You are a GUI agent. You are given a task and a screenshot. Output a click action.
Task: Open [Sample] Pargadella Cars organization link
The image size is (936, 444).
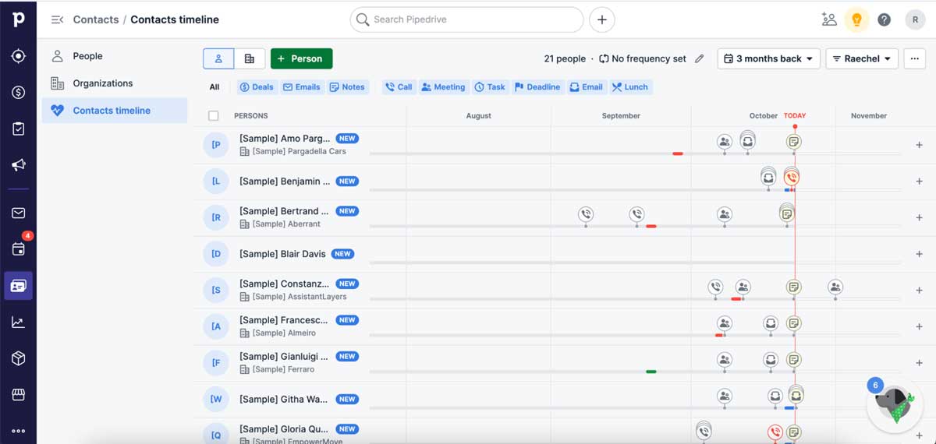pyautogui.click(x=299, y=151)
